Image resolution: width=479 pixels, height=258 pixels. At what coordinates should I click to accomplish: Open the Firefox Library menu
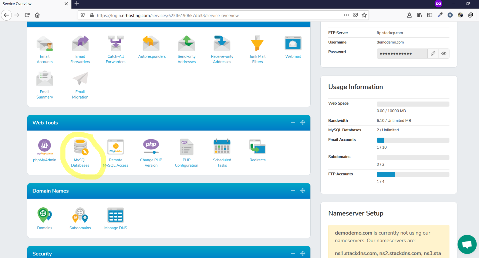click(419, 15)
